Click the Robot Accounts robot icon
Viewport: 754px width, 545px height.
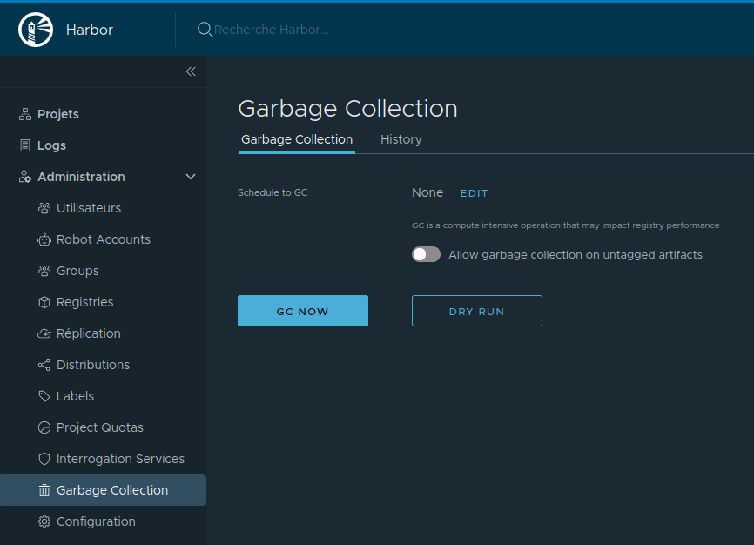point(44,239)
